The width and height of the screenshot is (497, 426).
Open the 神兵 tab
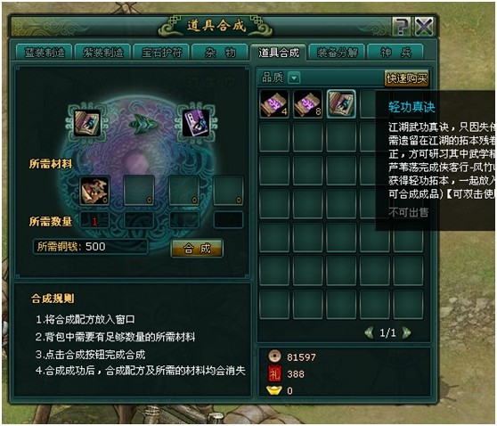click(395, 53)
